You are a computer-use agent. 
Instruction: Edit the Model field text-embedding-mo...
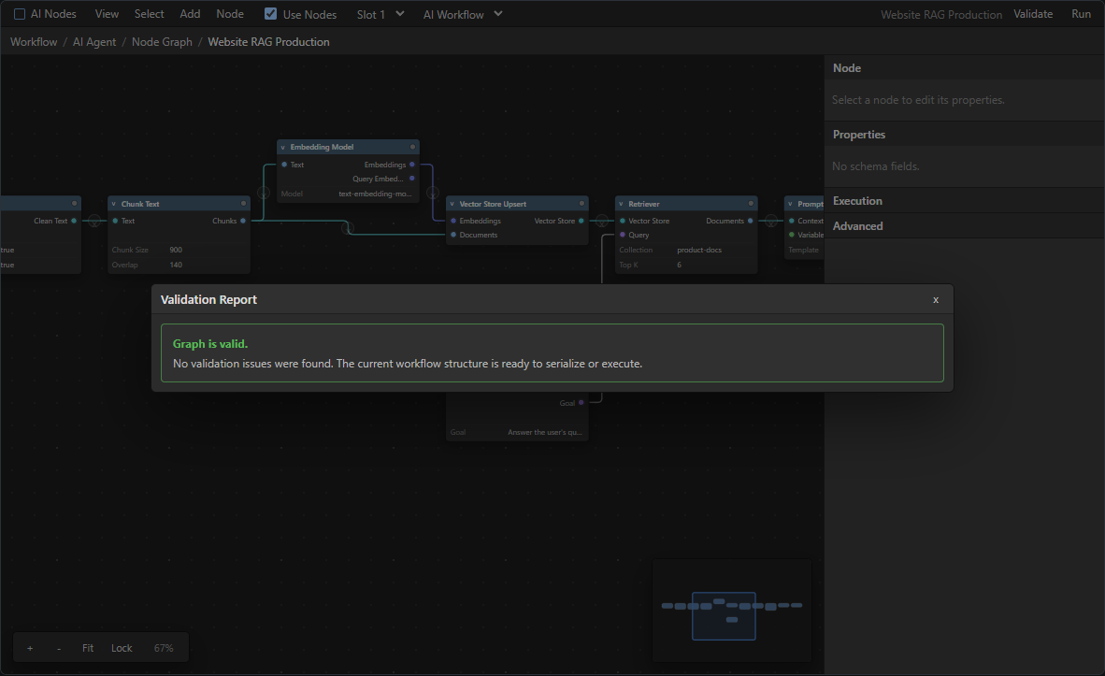[x=375, y=194]
